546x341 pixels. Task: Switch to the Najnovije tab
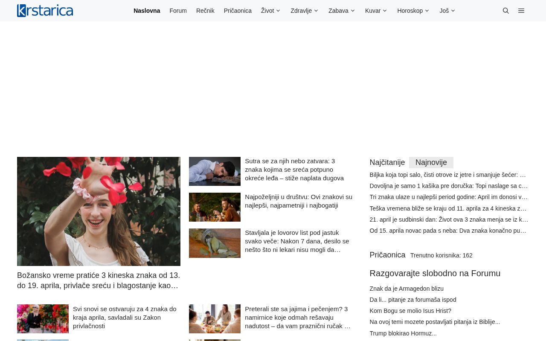point(431,162)
